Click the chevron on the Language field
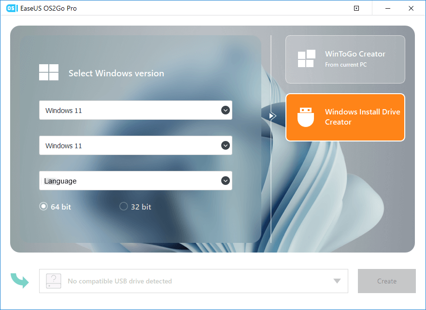 pyautogui.click(x=225, y=181)
